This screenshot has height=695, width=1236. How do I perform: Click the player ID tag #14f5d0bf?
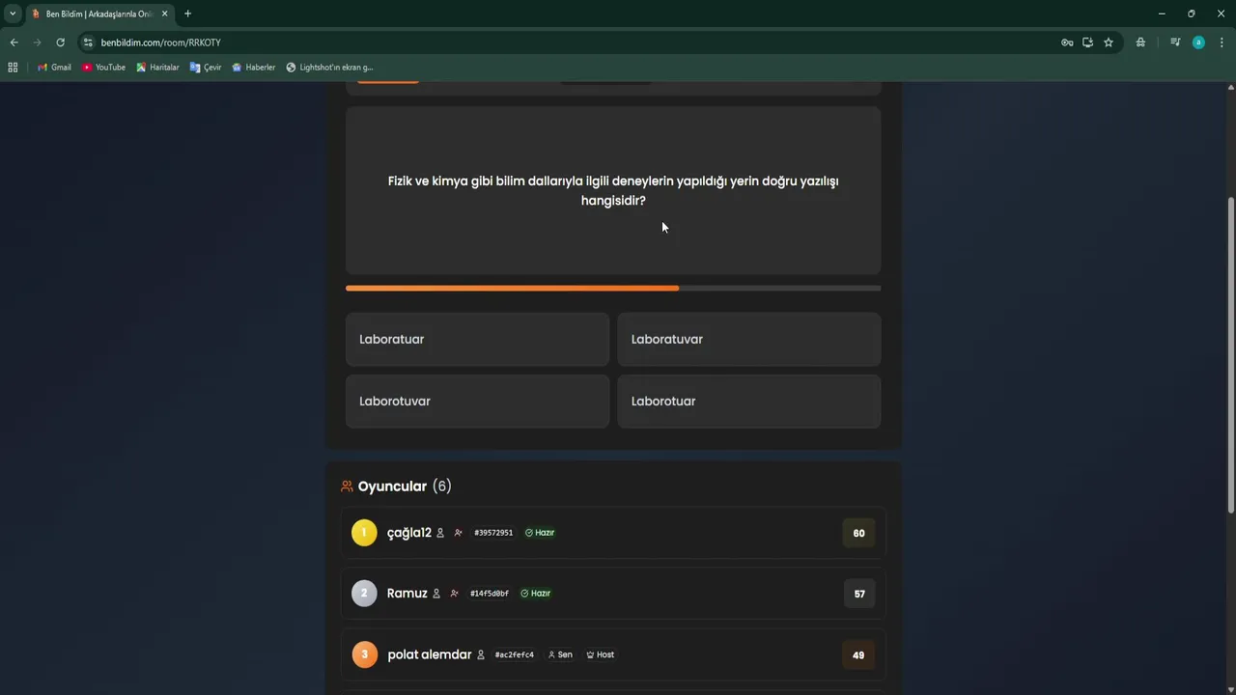pos(490,594)
